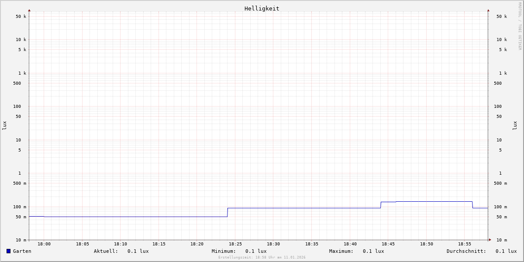Click the "10 m" label on the left axis
Image resolution: width=524 pixels, height=262 pixels.
[x=21, y=240]
